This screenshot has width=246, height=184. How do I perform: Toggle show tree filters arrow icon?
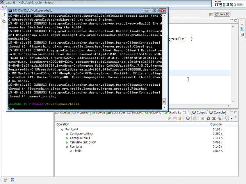[180, 119]
